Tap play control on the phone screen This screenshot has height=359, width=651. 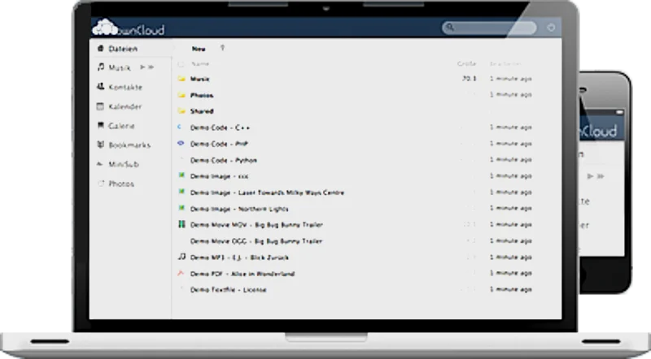click(x=590, y=176)
